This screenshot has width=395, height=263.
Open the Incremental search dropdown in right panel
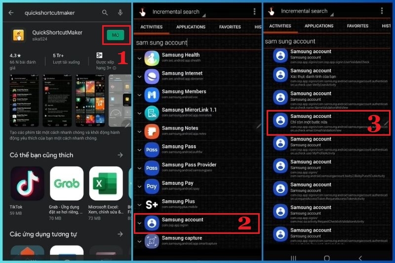[x=307, y=11]
